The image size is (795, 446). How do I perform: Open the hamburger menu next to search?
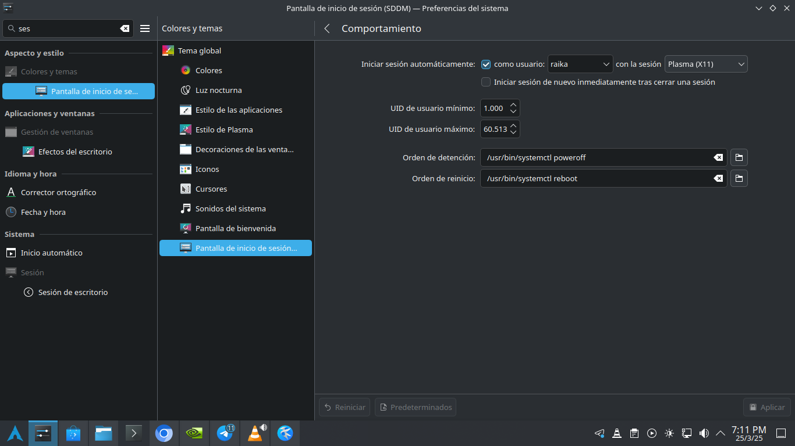[x=145, y=28]
